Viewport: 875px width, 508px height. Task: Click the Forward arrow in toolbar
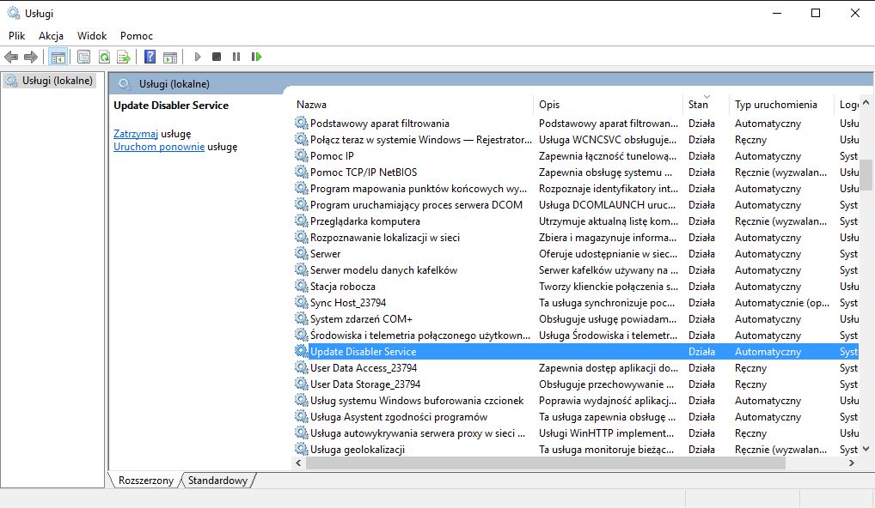click(31, 57)
